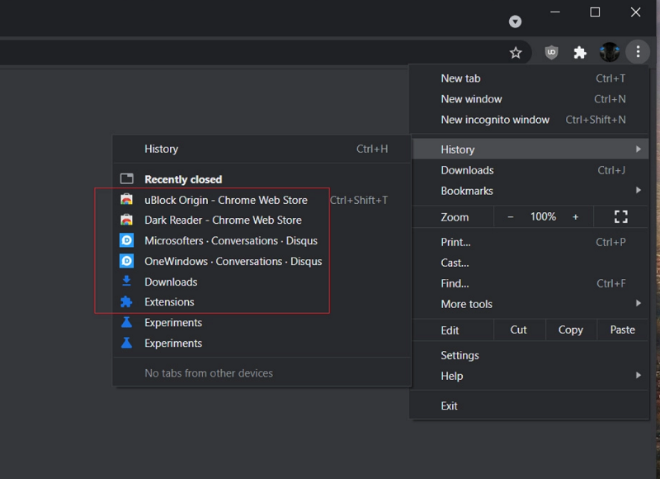
Task: Reopen 'Microsofters · Conversations · Disqus' tab
Action: pyautogui.click(x=262, y=240)
